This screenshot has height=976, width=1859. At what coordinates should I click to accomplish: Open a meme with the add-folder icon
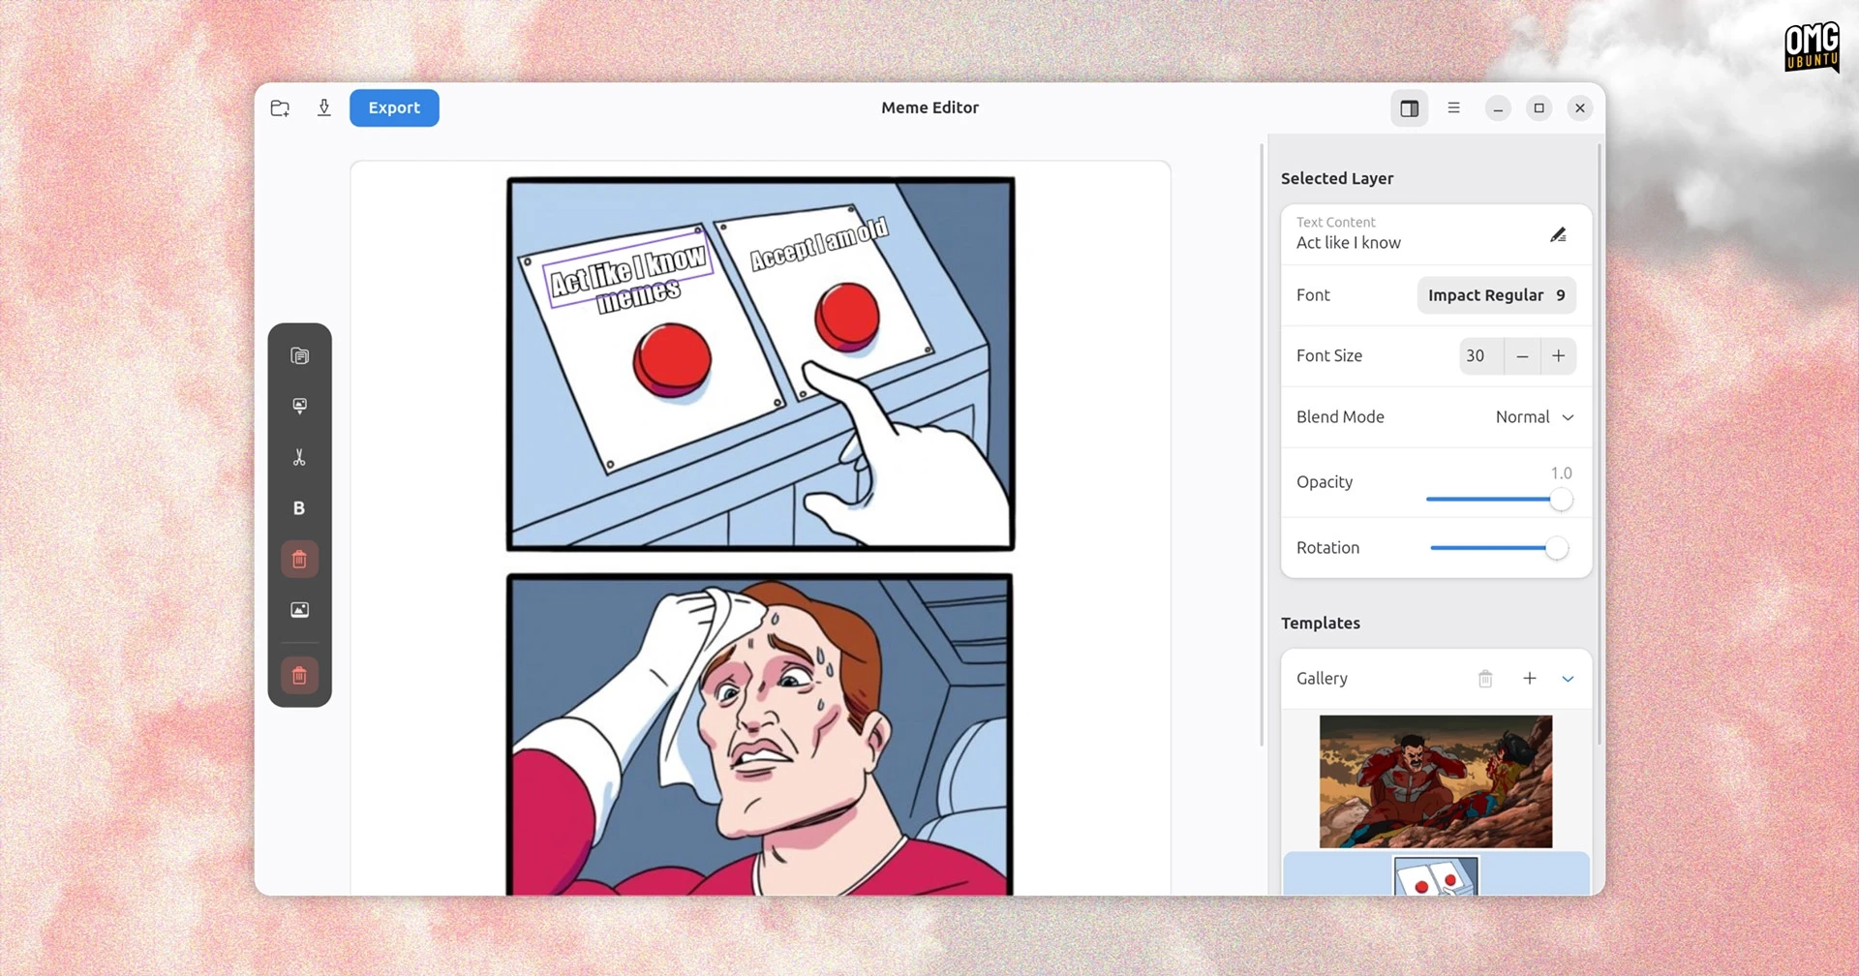[x=279, y=107]
